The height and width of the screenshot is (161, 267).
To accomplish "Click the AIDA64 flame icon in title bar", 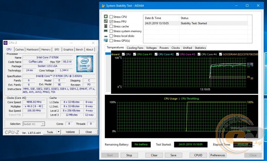I will click(103, 5).
